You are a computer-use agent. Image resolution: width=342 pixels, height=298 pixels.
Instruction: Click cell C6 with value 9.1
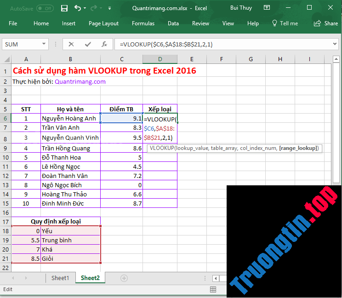pos(121,118)
